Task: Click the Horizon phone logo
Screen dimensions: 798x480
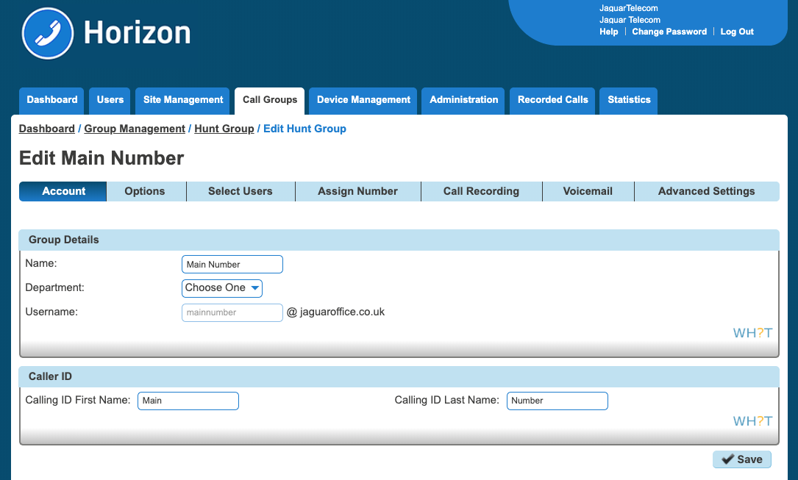Action: coord(47,34)
